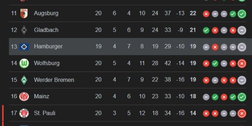Click the Werder Bremen club crest
The image size is (252, 126).
click(24, 80)
